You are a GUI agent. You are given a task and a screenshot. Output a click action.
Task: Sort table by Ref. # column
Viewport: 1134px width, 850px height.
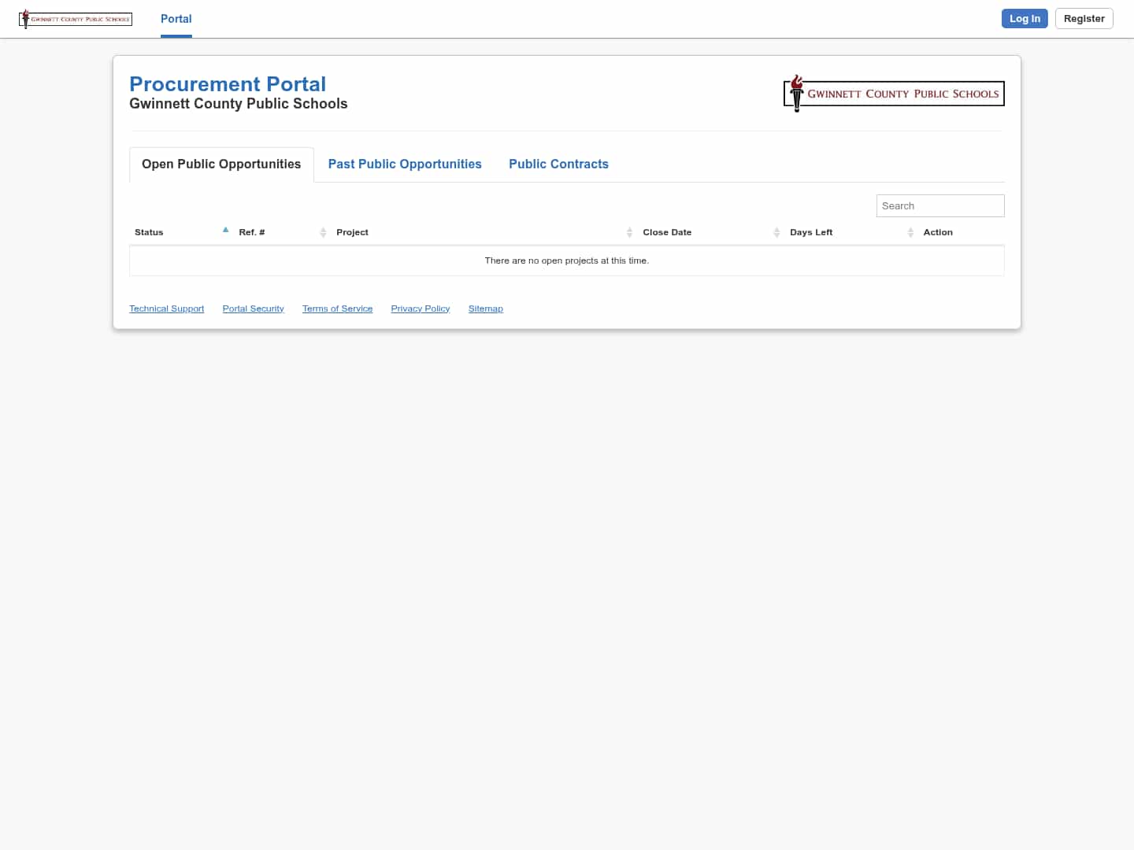(x=282, y=232)
